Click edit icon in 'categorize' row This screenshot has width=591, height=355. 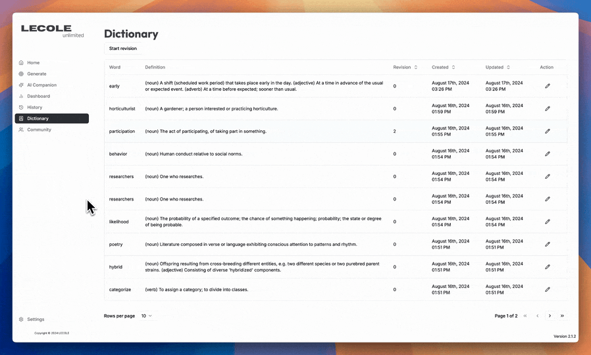coord(547,289)
